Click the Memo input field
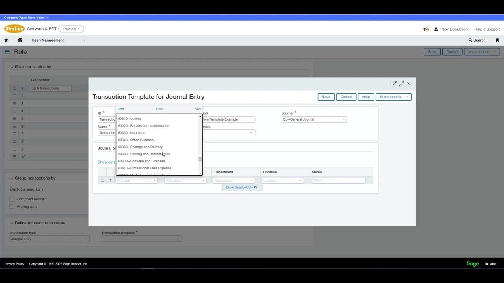This screenshot has height=283, width=504. click(x=339, y=180)
